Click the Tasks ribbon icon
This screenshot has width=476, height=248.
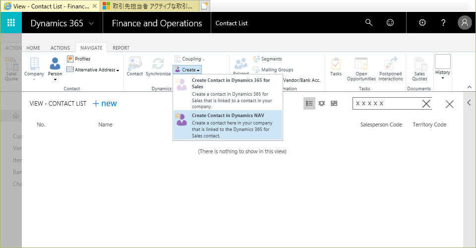(x=336, y=67)
